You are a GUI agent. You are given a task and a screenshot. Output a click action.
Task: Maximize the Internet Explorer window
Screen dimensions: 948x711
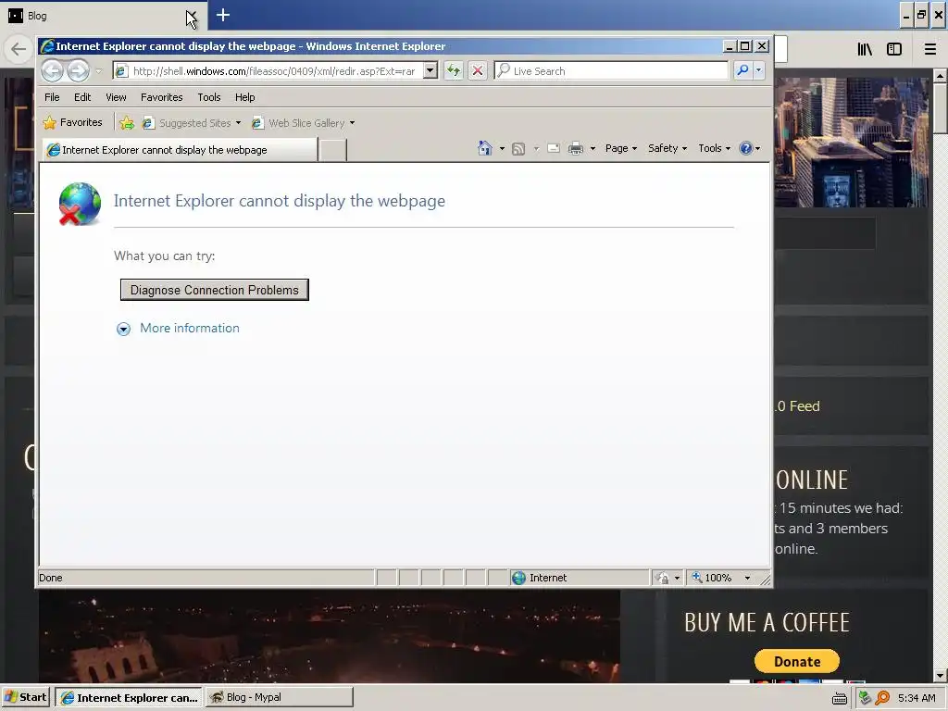[745, 46]
